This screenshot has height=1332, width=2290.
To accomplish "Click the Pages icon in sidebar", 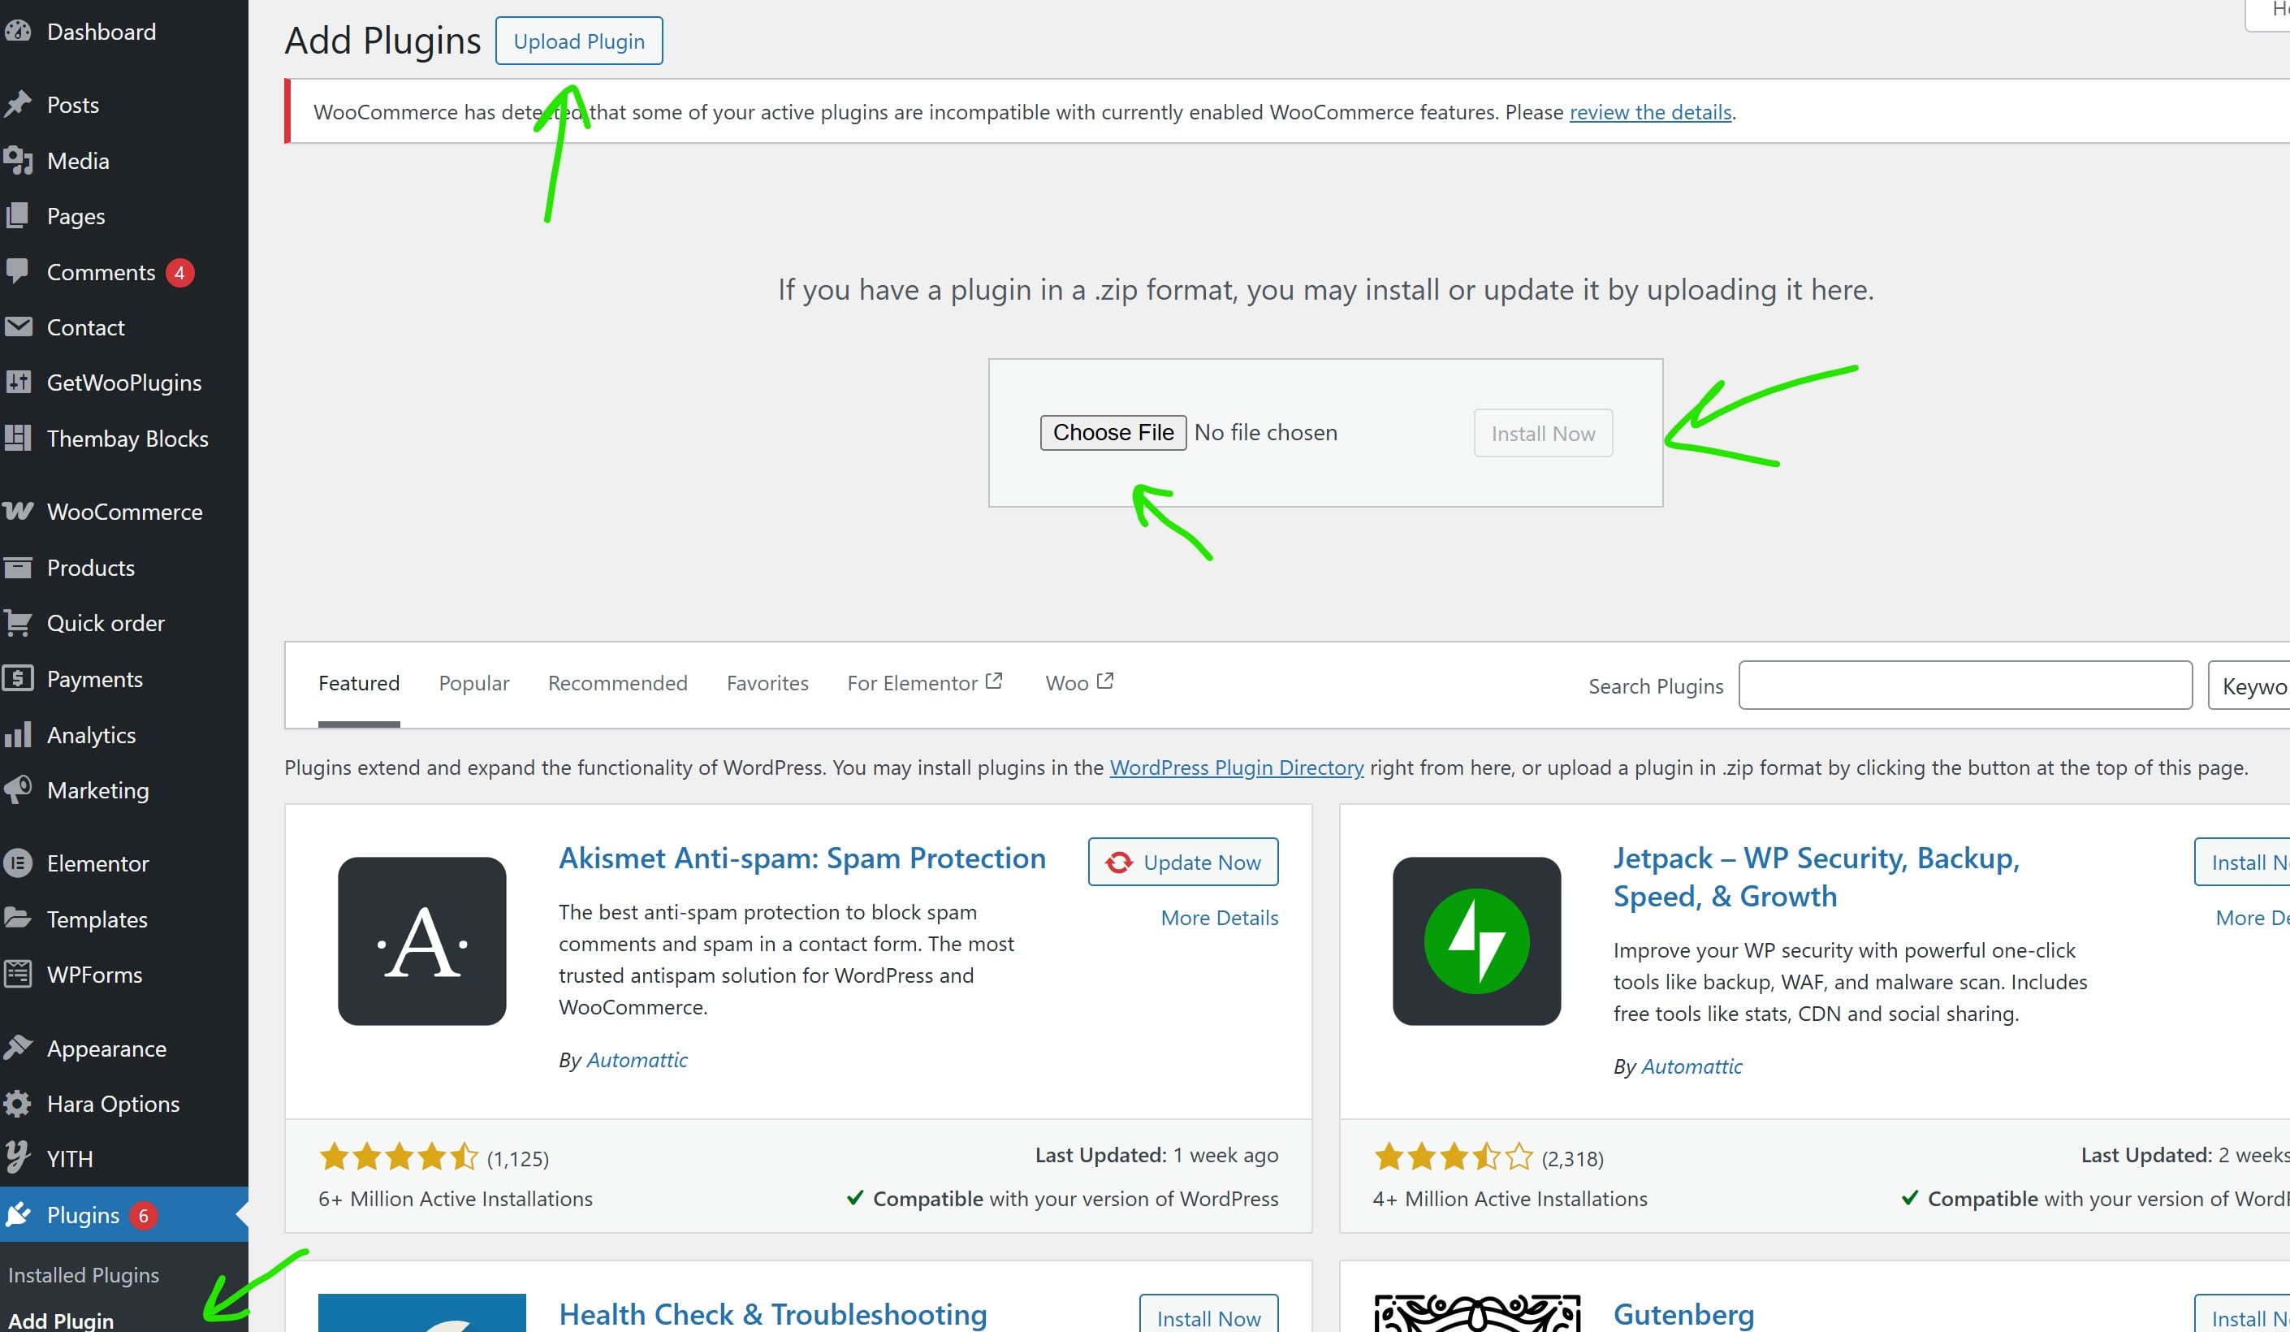I will 18,216.
